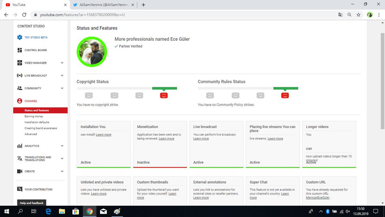Click Learn more in the Super Chat card
The width and height of the screenshot is (385, 217).
(x=269, y=196)
